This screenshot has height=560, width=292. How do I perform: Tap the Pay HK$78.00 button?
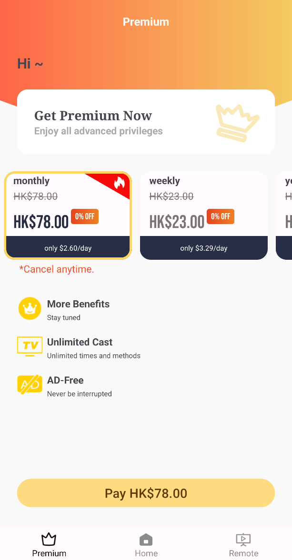146,493
